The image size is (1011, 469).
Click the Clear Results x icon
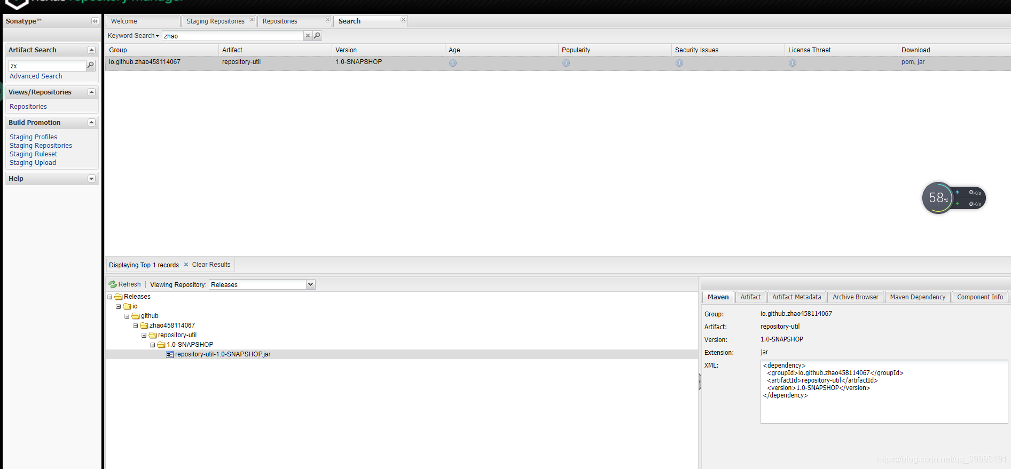click(186, 265)
